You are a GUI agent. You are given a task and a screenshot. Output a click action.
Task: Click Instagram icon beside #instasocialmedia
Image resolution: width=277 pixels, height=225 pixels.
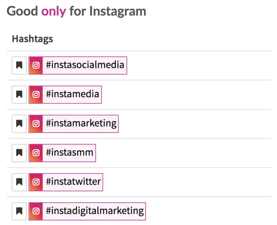(x=36, y=65)
